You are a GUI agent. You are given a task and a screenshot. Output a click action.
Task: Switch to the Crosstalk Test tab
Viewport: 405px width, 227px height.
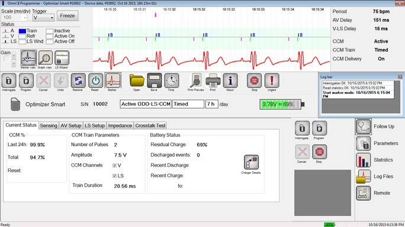tap(150, 126)
